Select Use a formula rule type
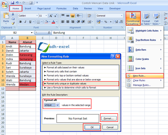This screenshot has height=135, width=168. point(81,88)
